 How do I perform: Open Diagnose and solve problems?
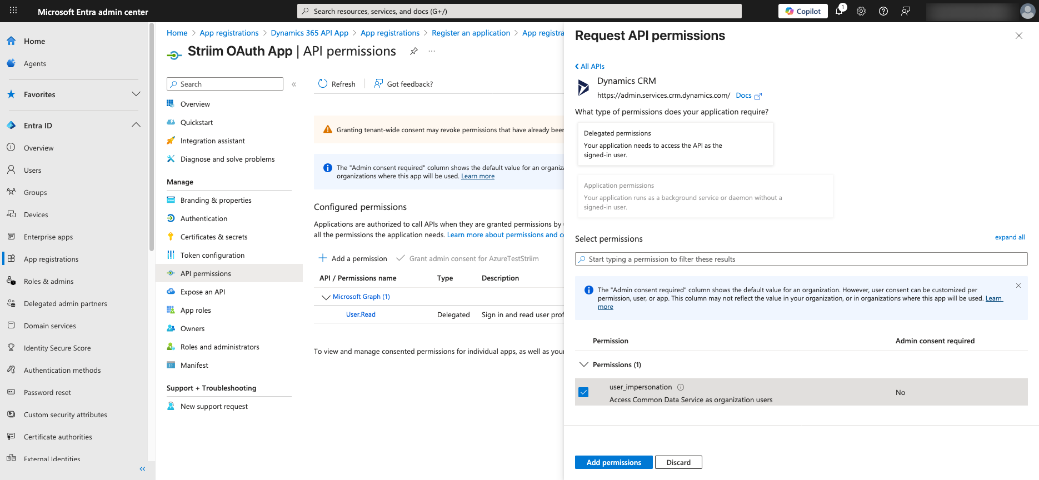tap(227, 159)
